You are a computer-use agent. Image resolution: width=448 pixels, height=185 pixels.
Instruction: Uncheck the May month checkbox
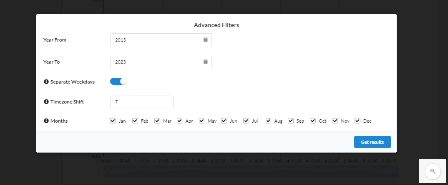pyautogui.click(x=202, y=121)
